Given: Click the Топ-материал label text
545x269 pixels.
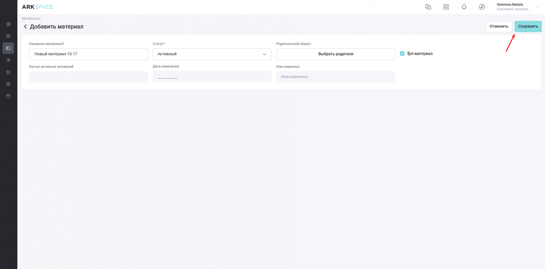Looking at the screenshot, I should [x=420, y=54].
